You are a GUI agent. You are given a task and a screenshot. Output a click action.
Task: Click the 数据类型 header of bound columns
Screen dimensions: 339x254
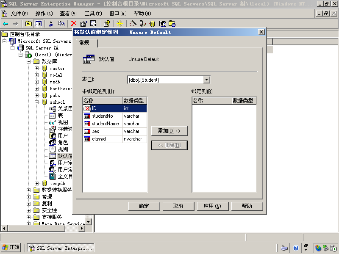click(244, 101)
